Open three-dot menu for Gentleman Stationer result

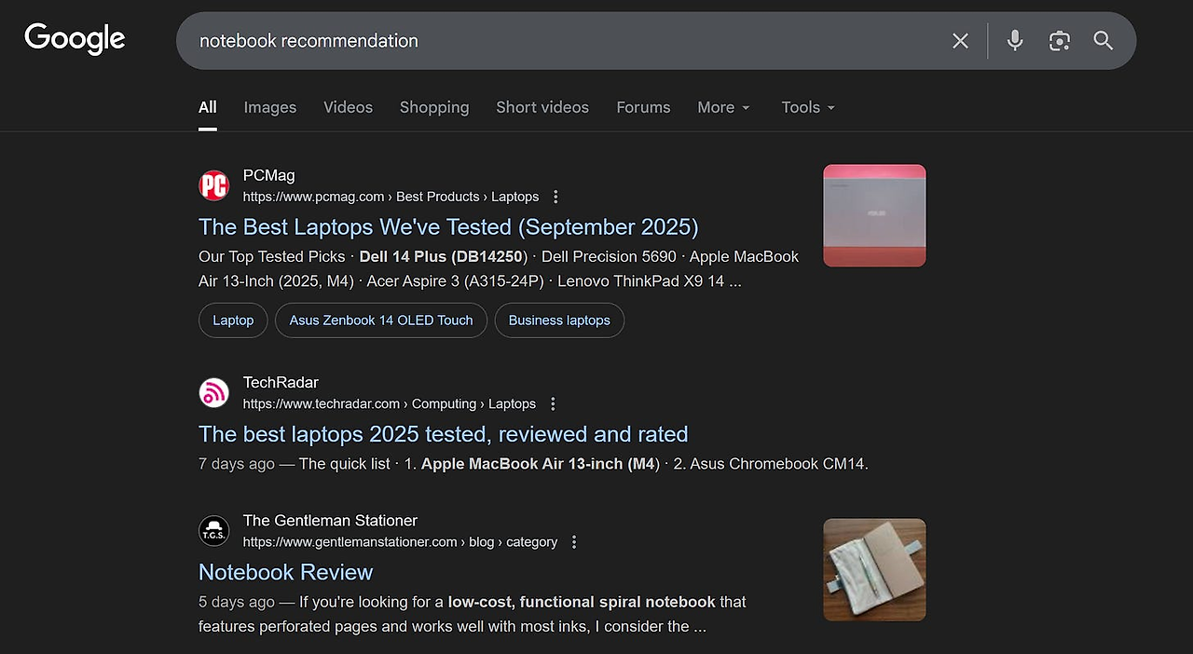(x=574, y=542)
